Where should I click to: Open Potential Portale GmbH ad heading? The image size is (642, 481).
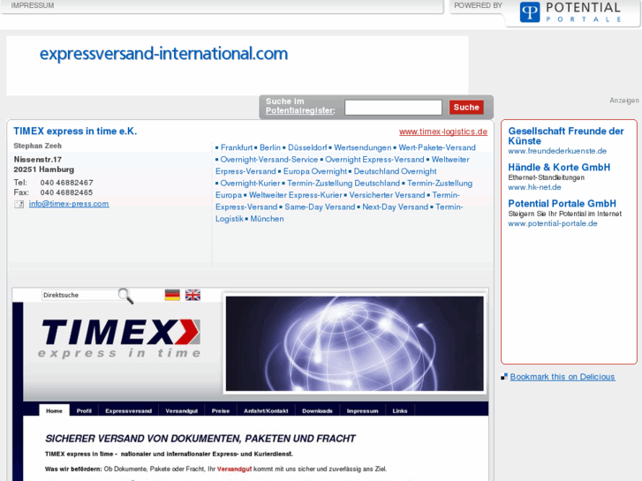(x=563, y=204)
